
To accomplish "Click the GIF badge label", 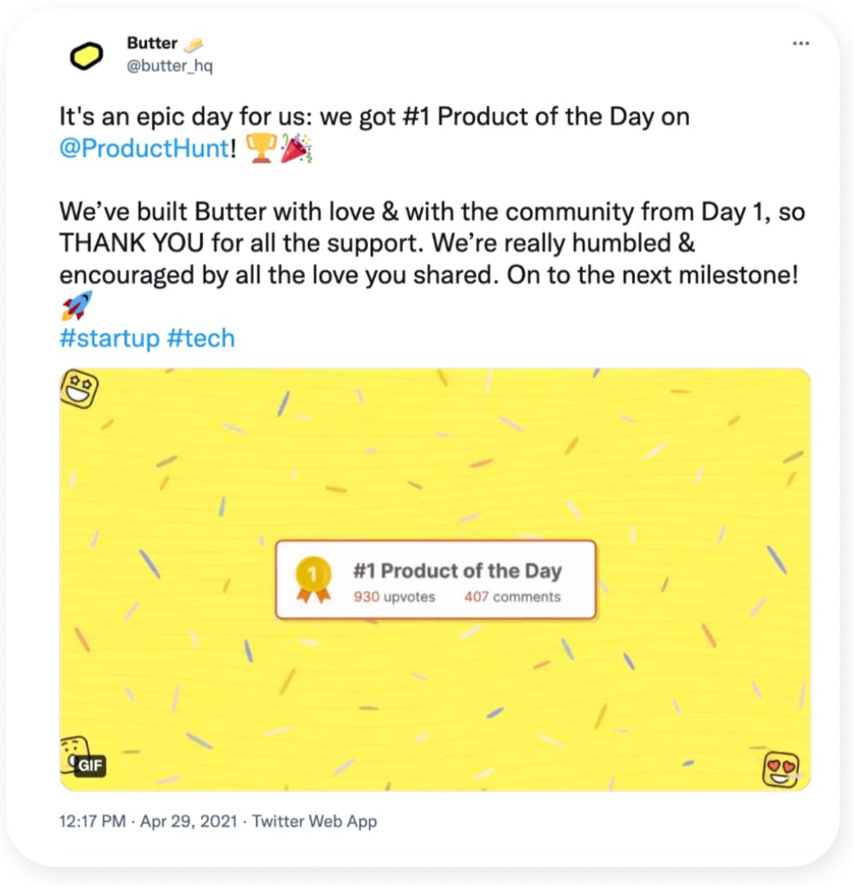I will click(89, 766).
